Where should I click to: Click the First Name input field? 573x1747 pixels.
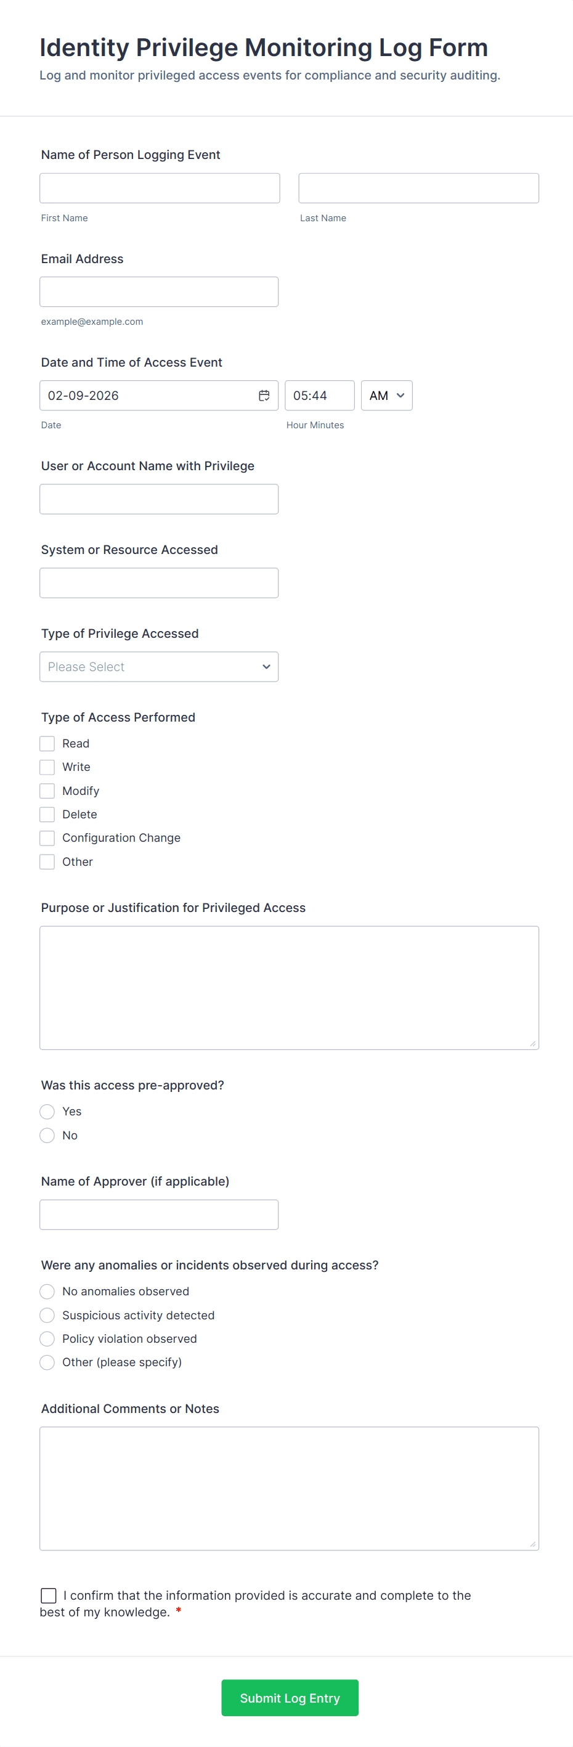pyautogui.click(x=160, y=188)
